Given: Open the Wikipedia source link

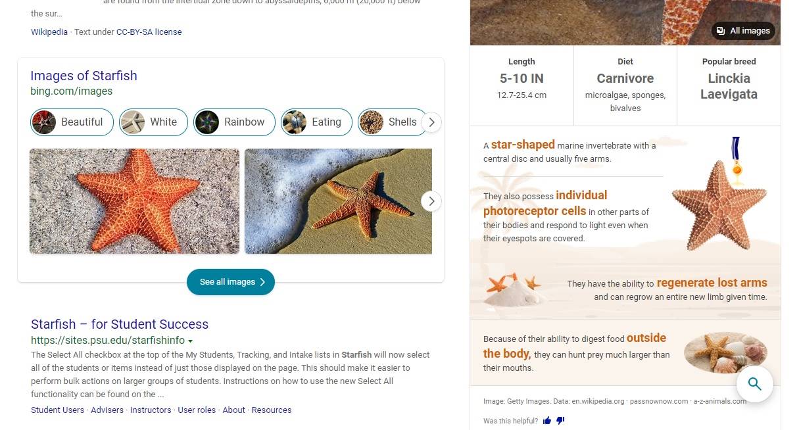Looking at the screenshot, I should [49, 32].
